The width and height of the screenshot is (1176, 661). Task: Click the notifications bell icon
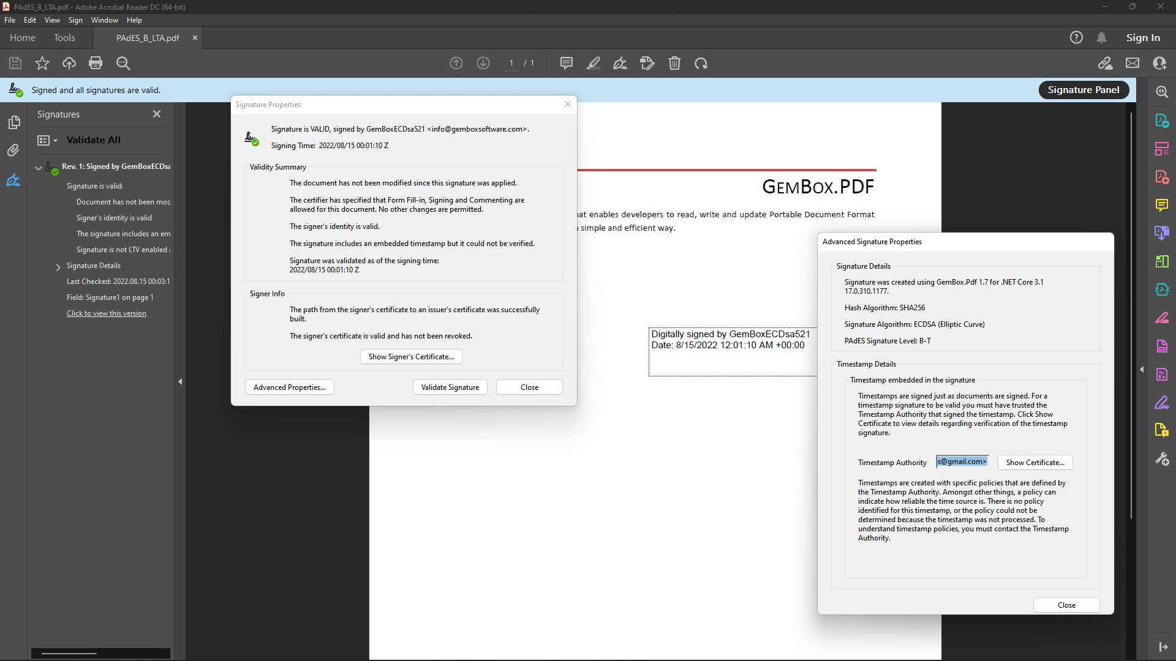coord(1101,38)
